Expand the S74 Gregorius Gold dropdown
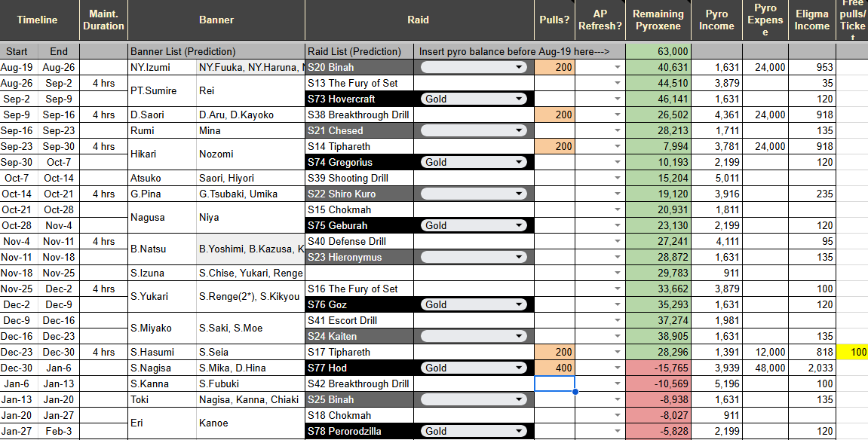The image size is (868, 440). pyautogui.click(x=474, y=163)
